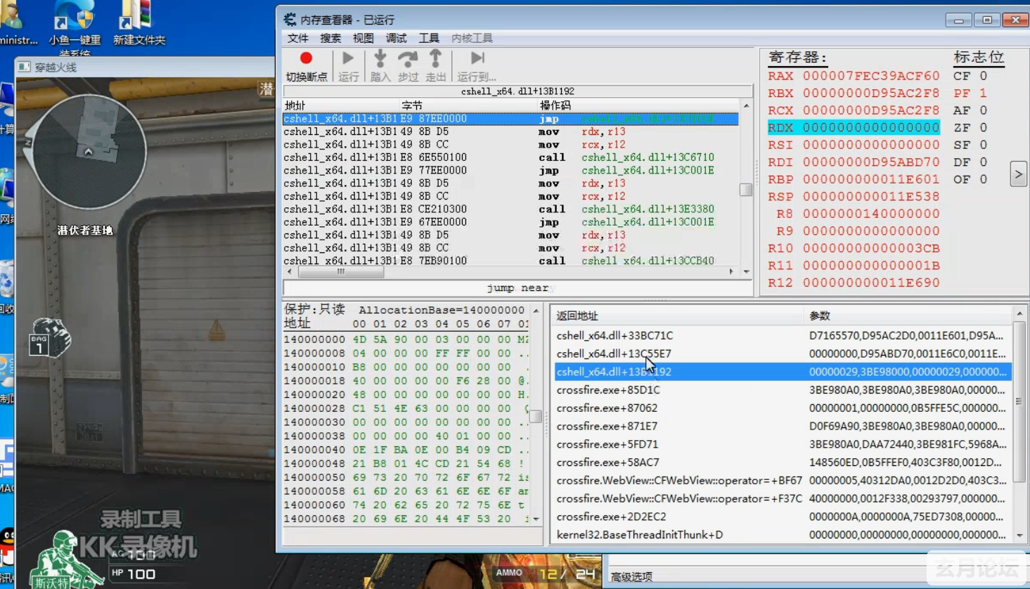Select the RCX register value

871,110
